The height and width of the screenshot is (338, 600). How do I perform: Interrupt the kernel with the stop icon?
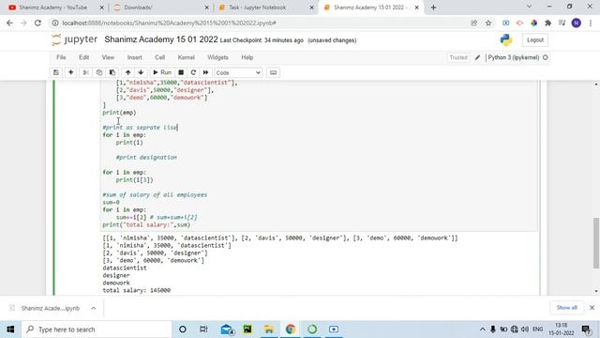click(x=181, y=72)
